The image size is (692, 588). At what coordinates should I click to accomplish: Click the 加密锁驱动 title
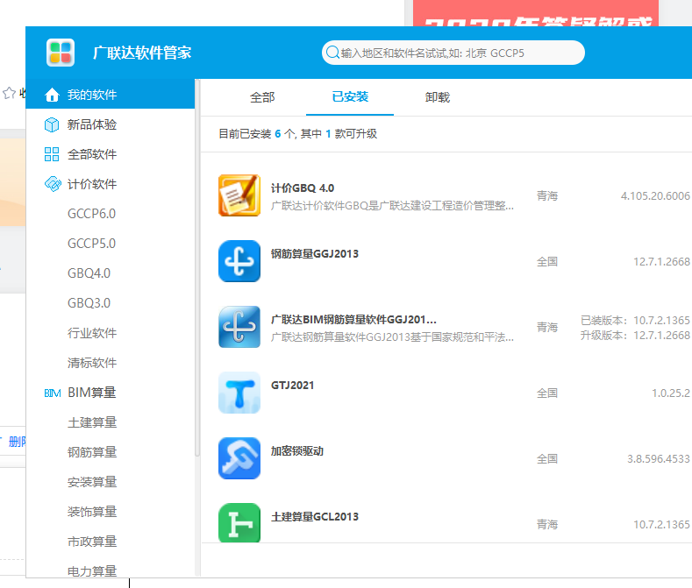tap(297, 450)
